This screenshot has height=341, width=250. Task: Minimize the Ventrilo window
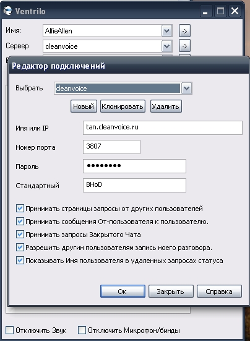(x=206, y=11)
